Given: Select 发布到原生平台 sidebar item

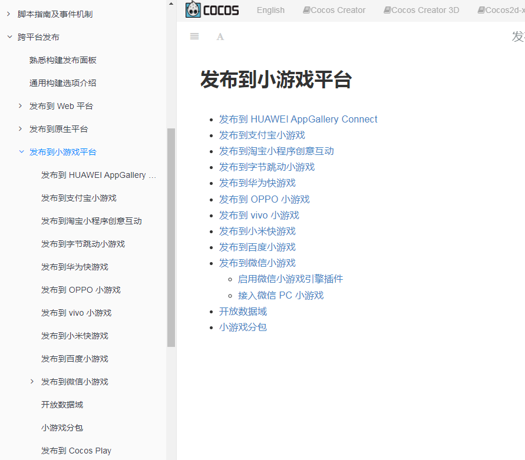Looking at the screenshot, I should 58,129.
